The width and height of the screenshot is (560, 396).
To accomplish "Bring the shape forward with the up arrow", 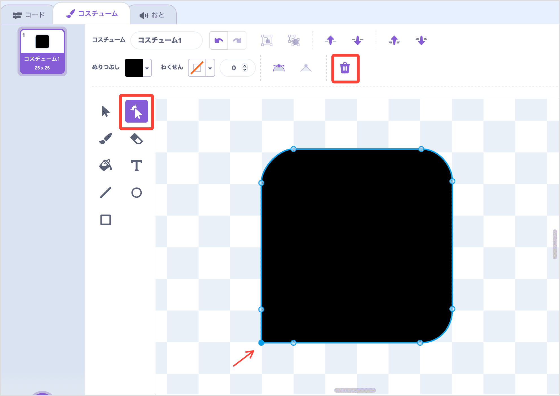I will click(x=330, y=40).
